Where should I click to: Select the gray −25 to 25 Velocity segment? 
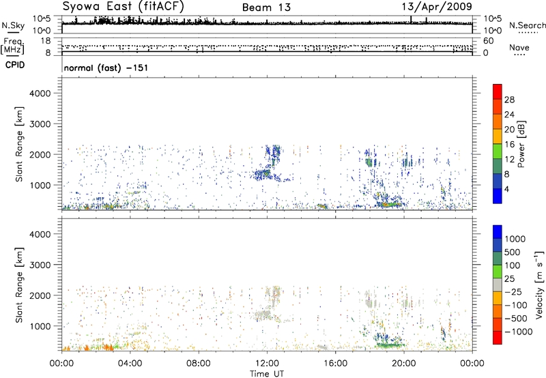[498, 285]
